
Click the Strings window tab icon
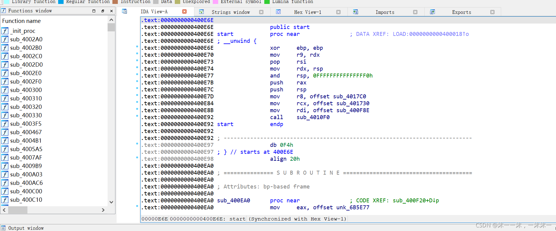click(202, 12)
